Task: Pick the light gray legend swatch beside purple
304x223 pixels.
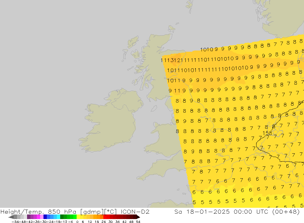Action: [x=25, y=217]
